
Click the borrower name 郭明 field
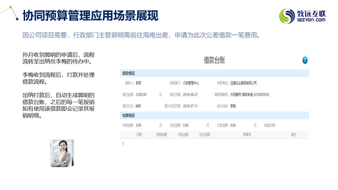138,83
